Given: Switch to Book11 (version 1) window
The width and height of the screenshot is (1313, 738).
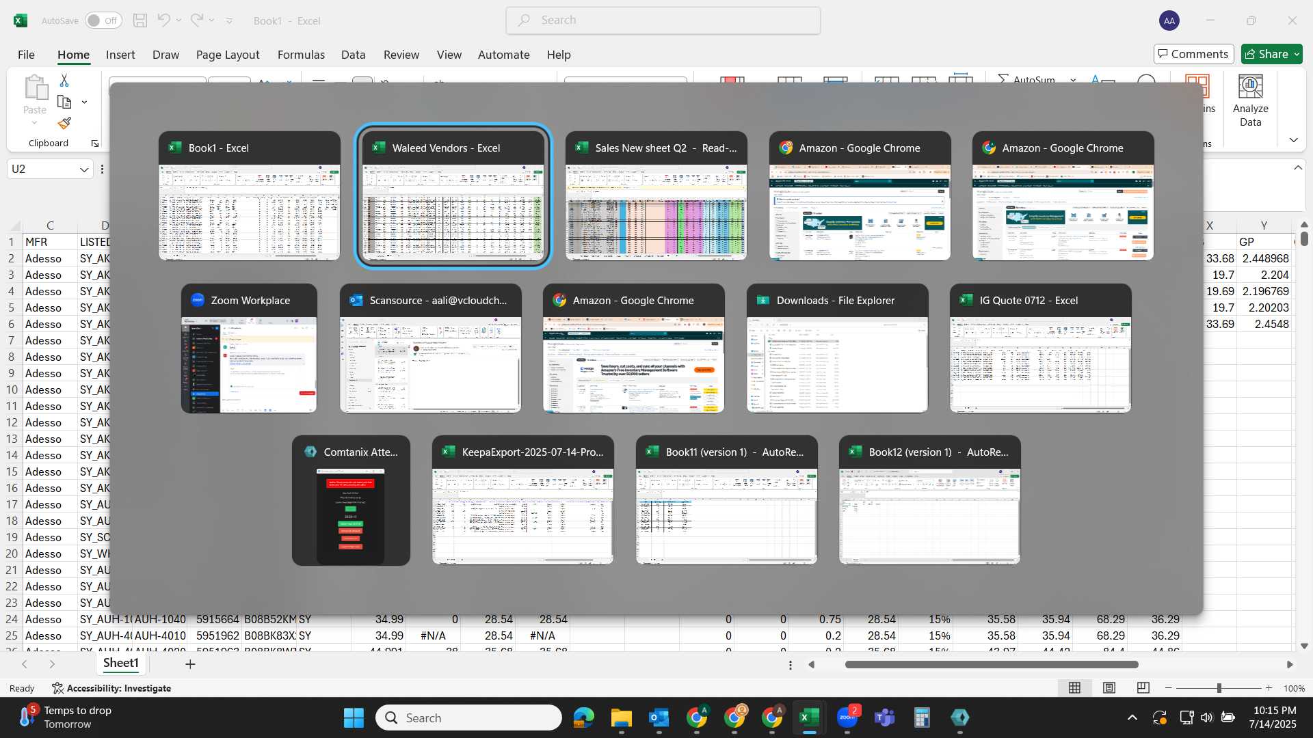Looking at the screenshot, I should coord(726,500).
